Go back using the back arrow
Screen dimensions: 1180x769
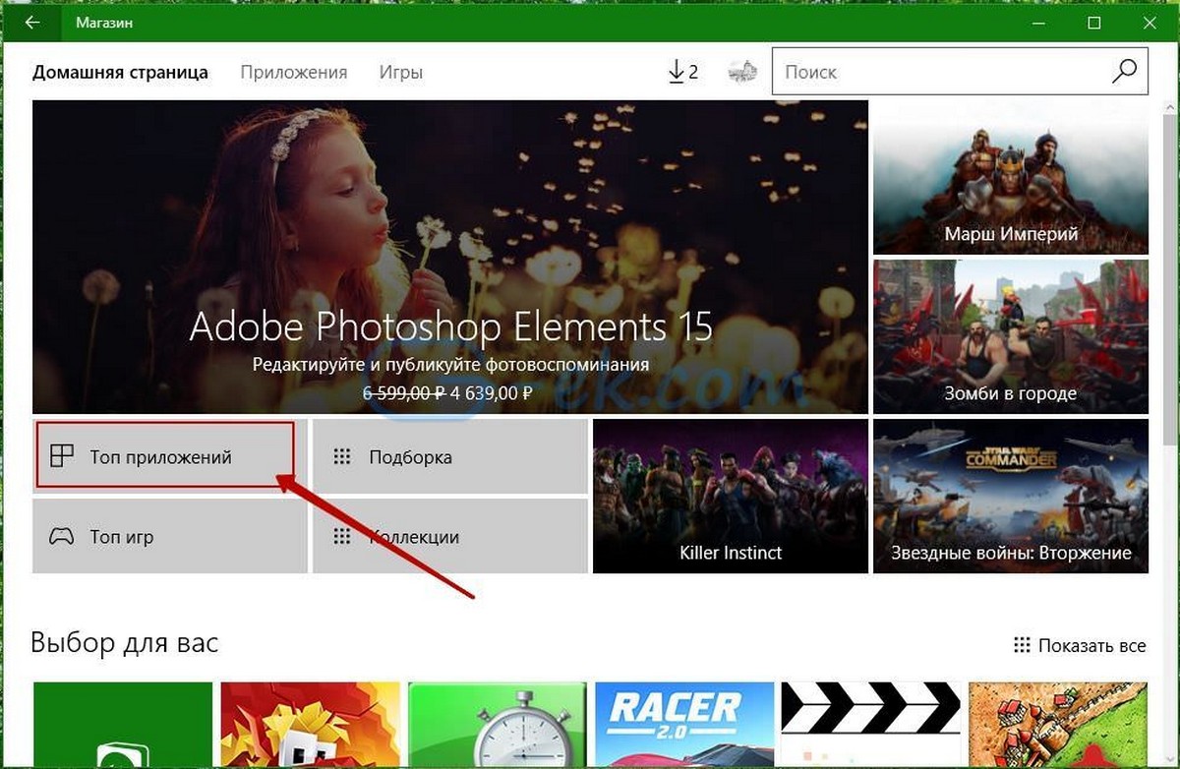click(x=32, y=22)
